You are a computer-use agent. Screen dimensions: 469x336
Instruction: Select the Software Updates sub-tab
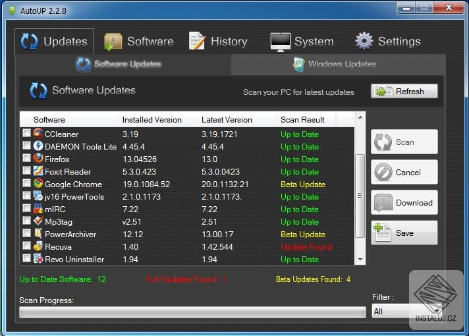(x=123, y=65)
